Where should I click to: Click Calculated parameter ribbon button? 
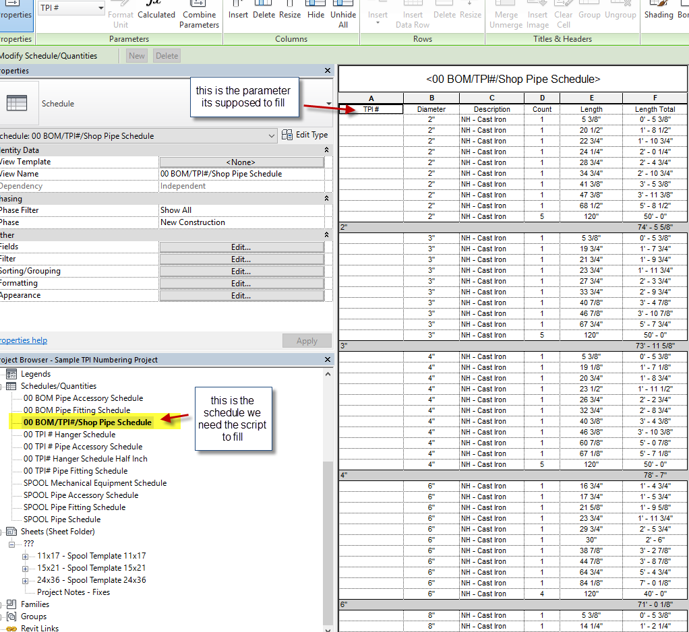[156, 13]
